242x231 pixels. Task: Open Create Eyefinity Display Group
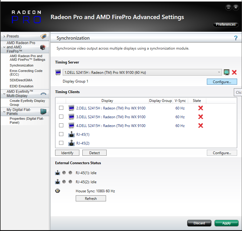click(x=27, y=102)
